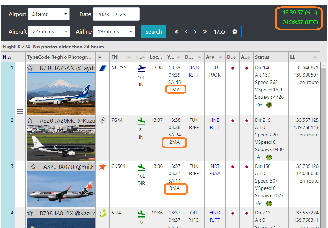Click the page indicator 1/55

tap(219, 32)
